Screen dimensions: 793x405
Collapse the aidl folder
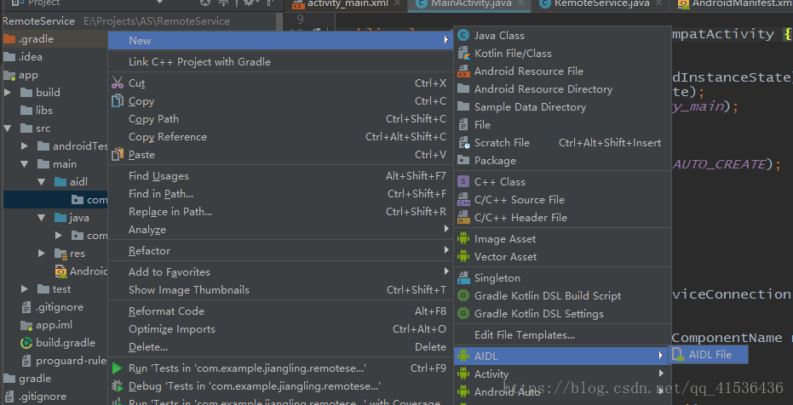point(42,182)
